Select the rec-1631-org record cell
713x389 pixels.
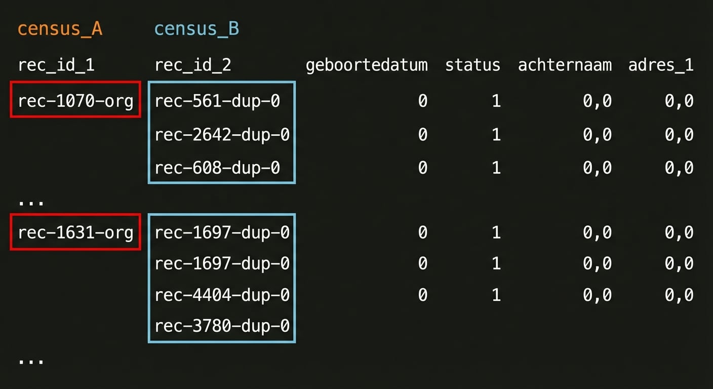pos(75,232)
